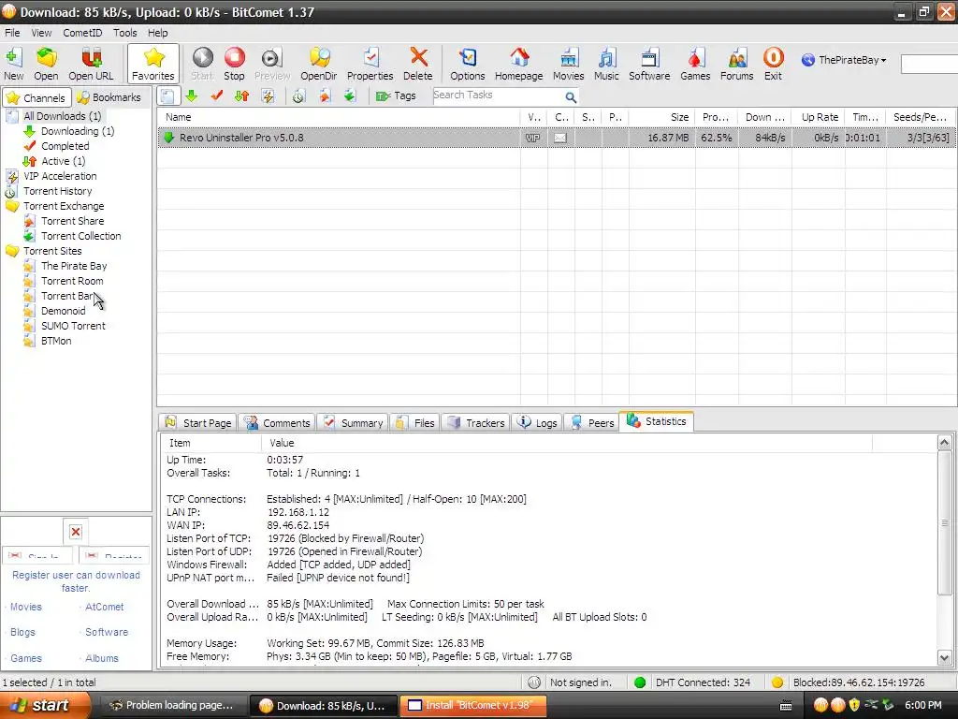Select All Downloads (1) in the tree
958x719 pixels.
tap(63, 116)
